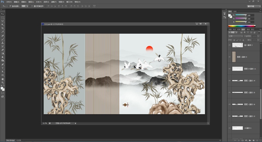Open the 窗口(W) menu

69,2
